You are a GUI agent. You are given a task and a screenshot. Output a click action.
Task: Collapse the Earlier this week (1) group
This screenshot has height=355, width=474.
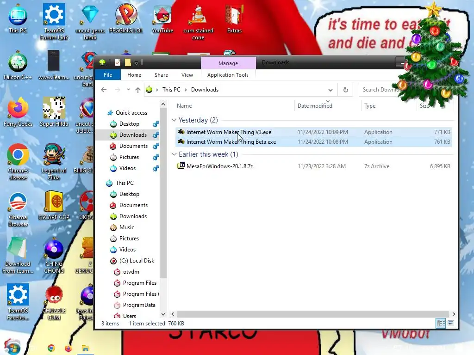[174, 154]
